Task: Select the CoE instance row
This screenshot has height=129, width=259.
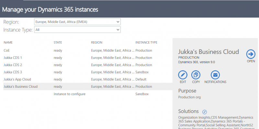Action: pos(88,51)
